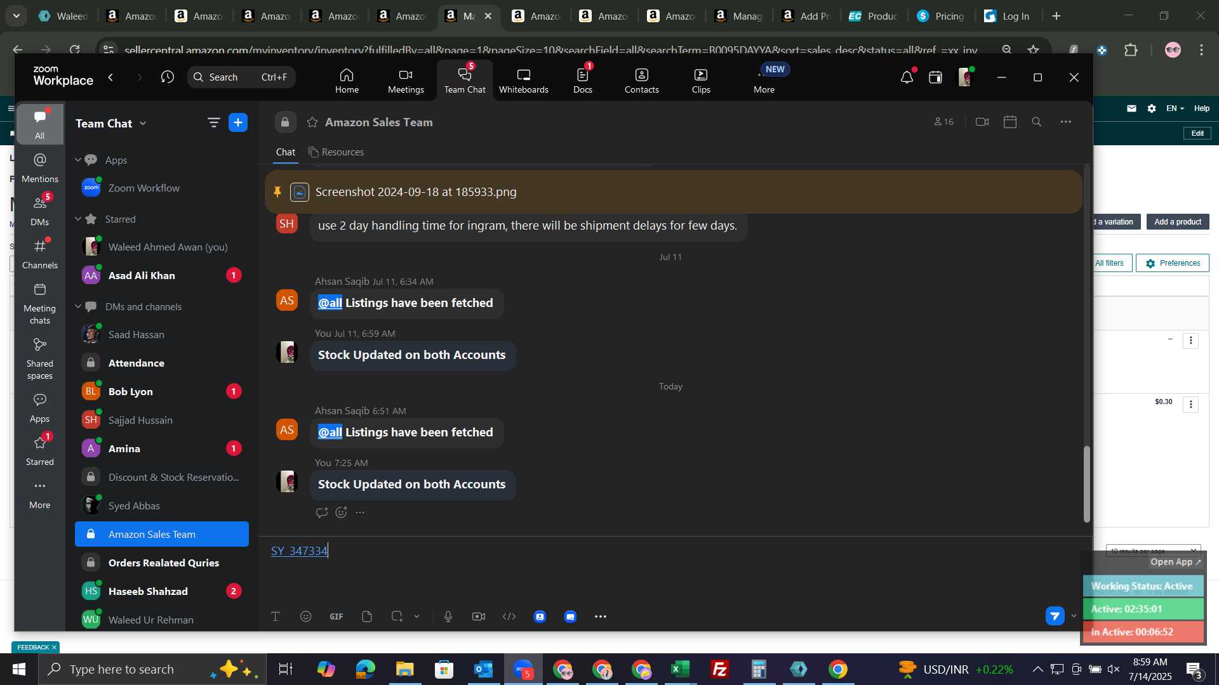Collapse the Apps section
1219x685 pixels.
[x=78, y=160]
